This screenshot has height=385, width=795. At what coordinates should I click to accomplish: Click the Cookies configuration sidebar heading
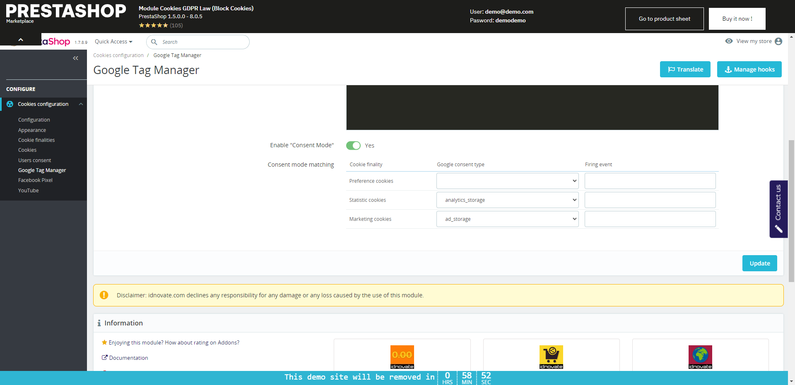pyautogui.click(x=43, y=104)
